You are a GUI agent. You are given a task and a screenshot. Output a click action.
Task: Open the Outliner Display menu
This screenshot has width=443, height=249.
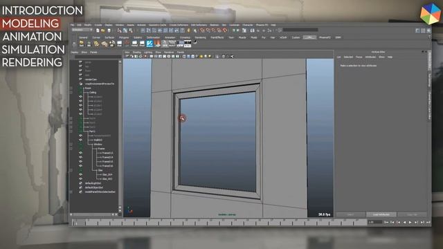(x=75, y=53)
